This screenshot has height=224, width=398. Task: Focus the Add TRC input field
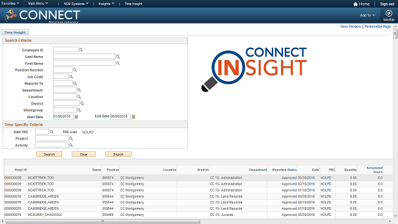[x=42, y=131]
